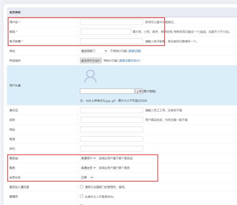
Task: Click the 请选择所在组织 button
Action: pos(91,61)
